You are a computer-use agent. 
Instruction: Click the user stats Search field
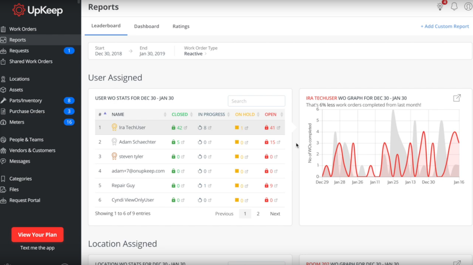[x=256, y=101]
